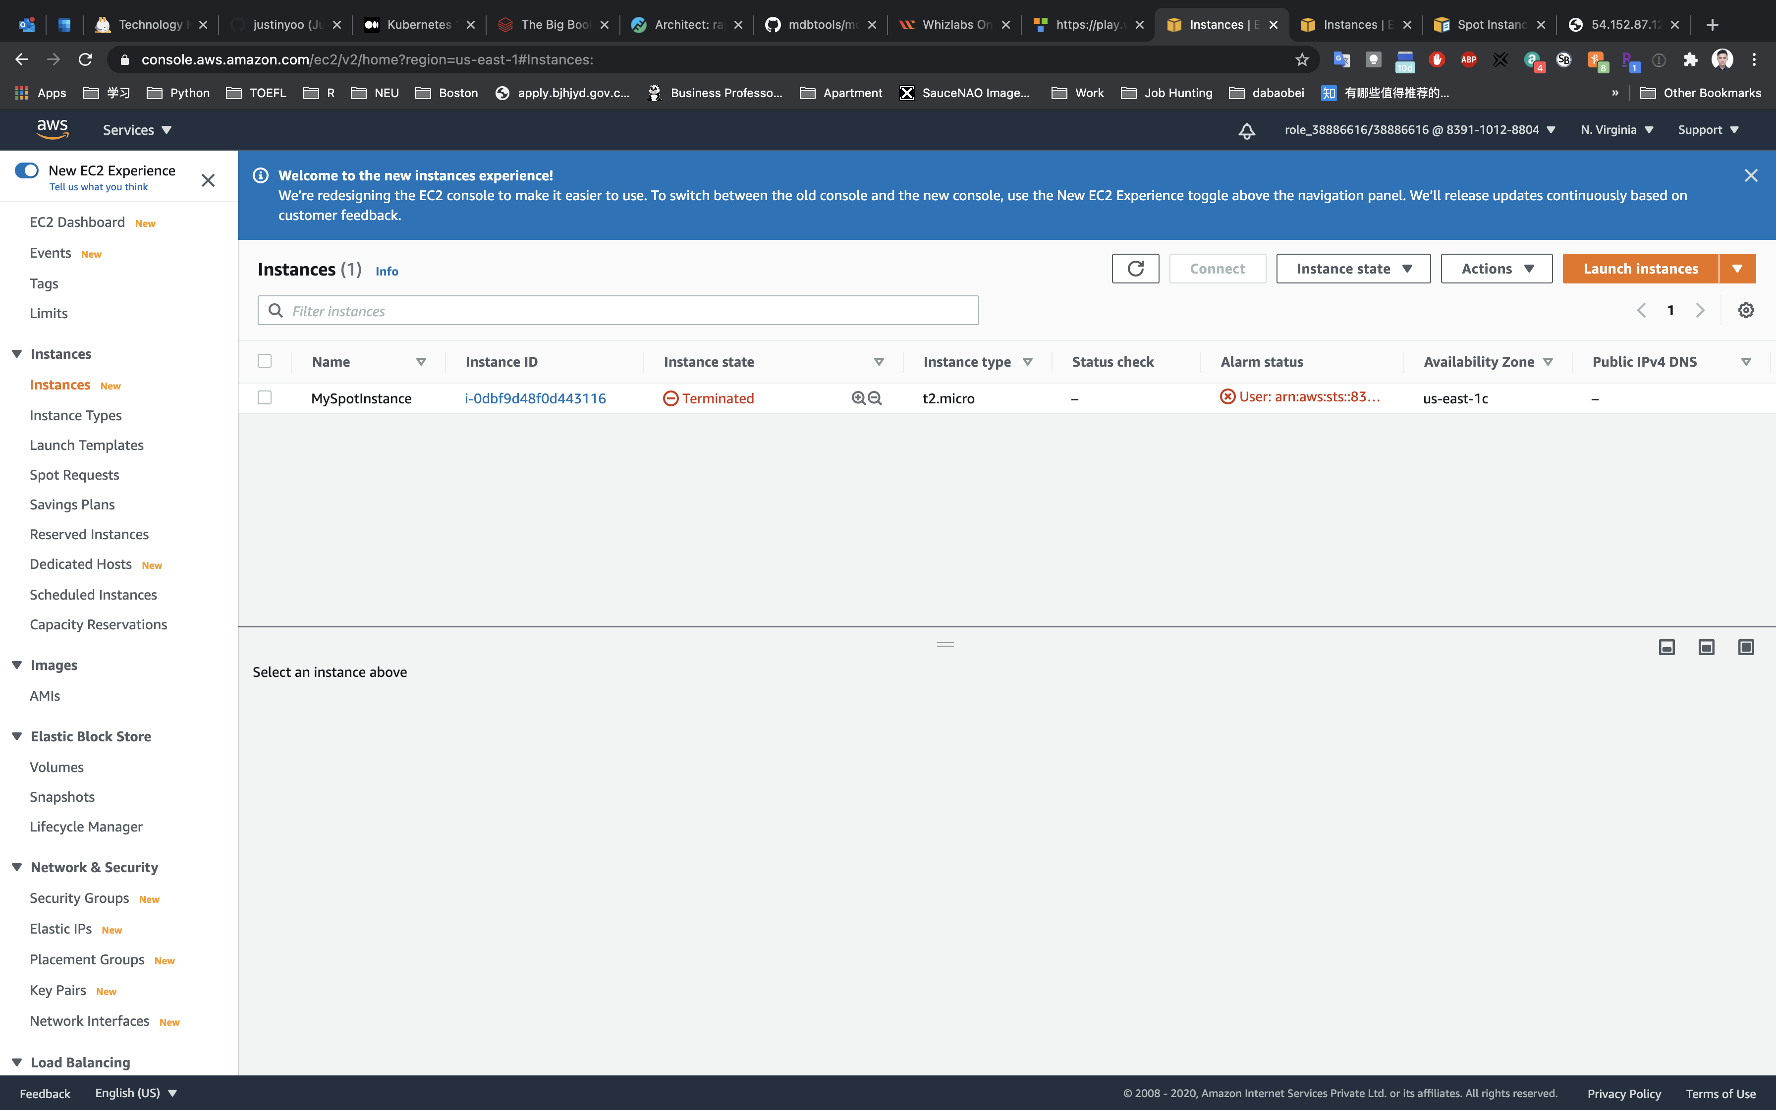Open instance ID i-0dbf9d48f0d443116 link
This screenshot has width=1776, height=1110.
pos(535,398)
